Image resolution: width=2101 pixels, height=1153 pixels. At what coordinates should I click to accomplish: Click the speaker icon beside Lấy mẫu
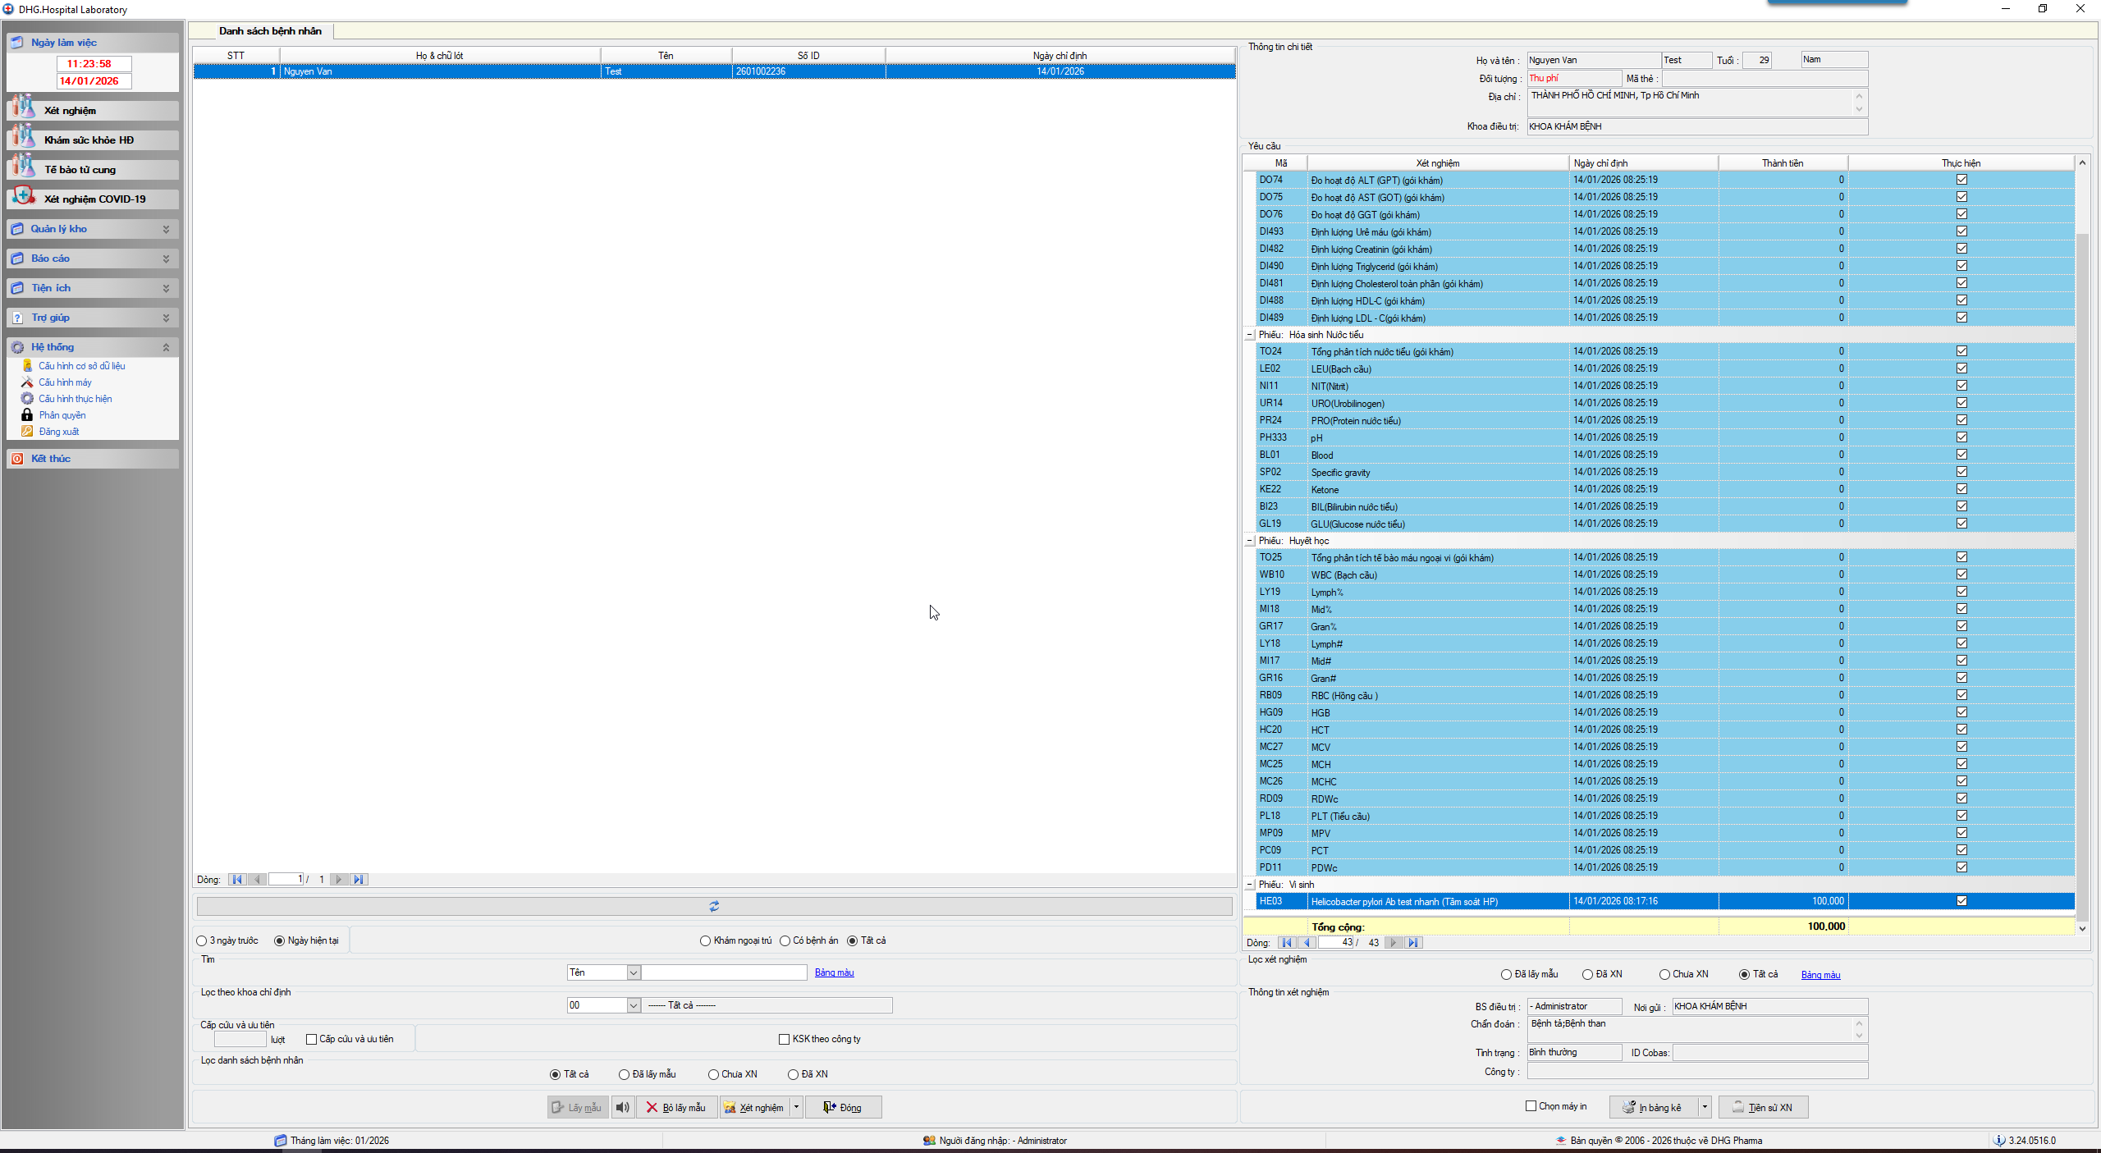(x=623, y=1107)
